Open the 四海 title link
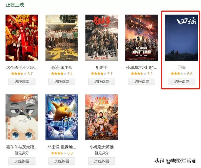This screenshot has width=201, height=168. click(182, 68)
